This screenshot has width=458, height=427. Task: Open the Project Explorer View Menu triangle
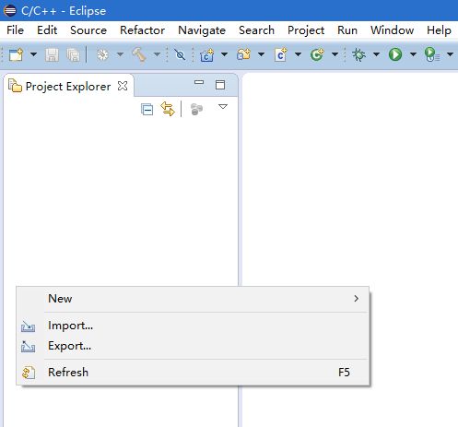pyautogui.click(x=223, y=107)
